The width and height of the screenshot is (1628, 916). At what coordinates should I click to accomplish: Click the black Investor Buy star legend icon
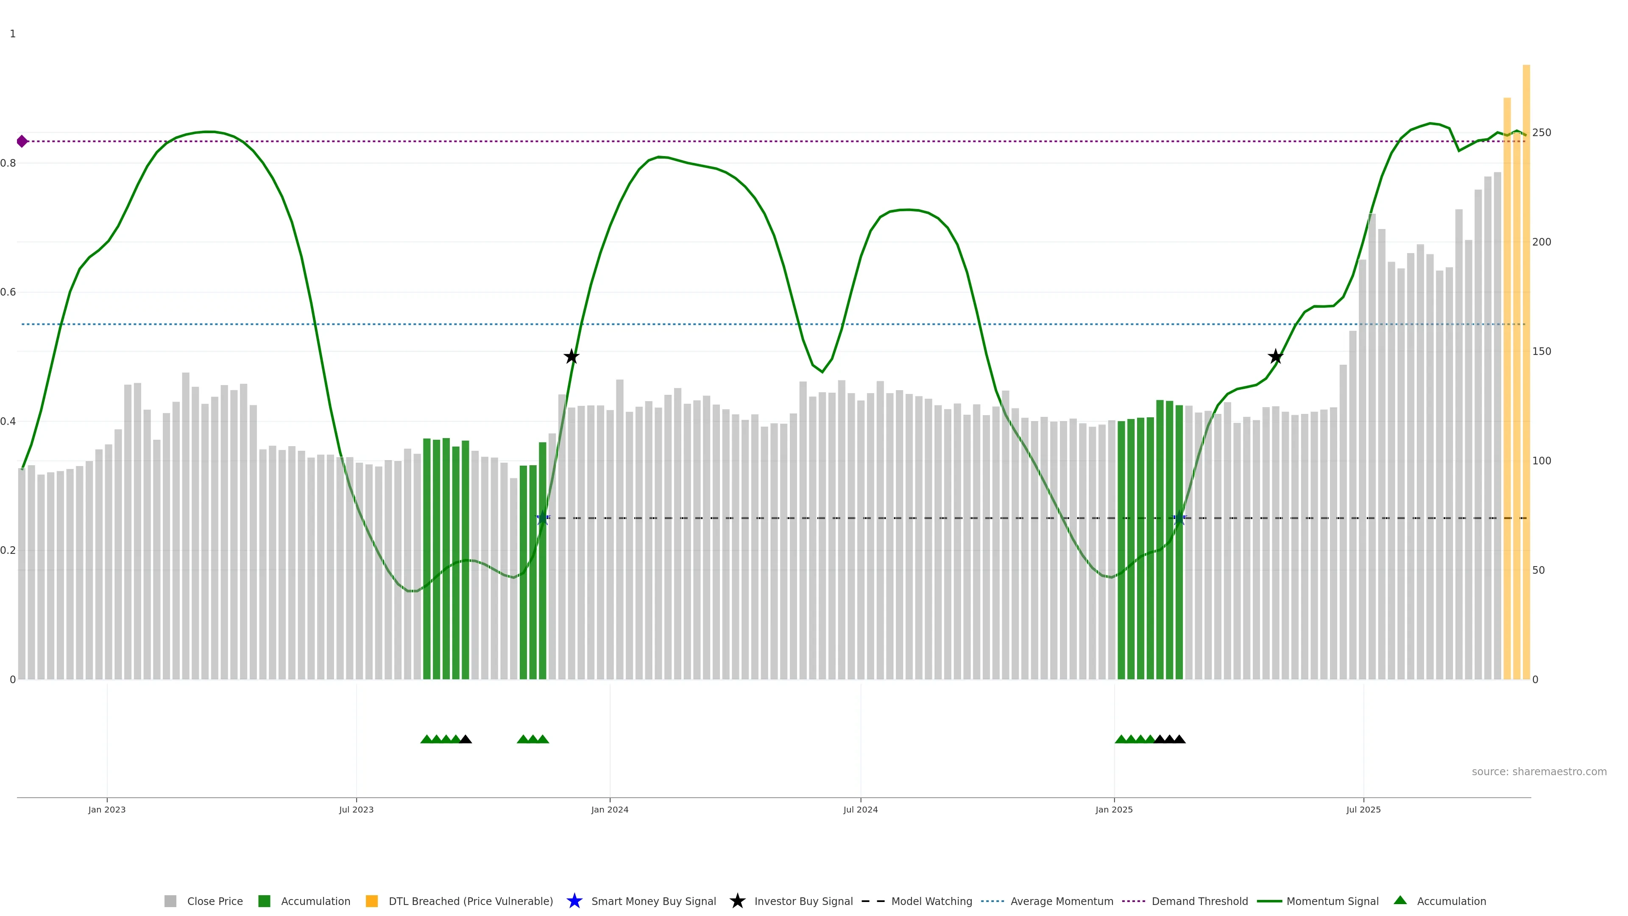(737, 901)
